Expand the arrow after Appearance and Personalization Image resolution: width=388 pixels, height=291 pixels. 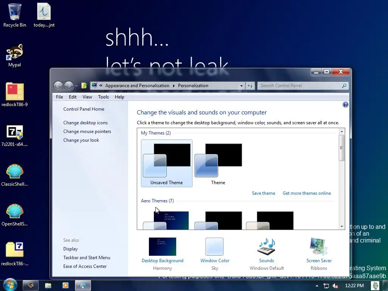[174, 86]
